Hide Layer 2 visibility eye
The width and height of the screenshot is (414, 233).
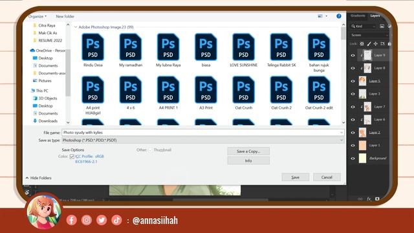(x=353, y=133)
